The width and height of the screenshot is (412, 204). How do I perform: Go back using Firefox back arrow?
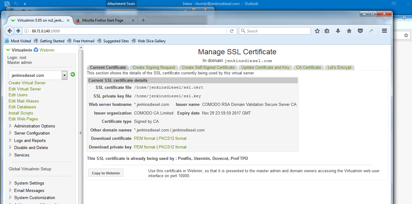[10, 31]
